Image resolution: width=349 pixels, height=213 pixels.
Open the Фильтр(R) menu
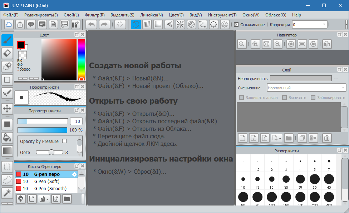(x=95, y=15)
